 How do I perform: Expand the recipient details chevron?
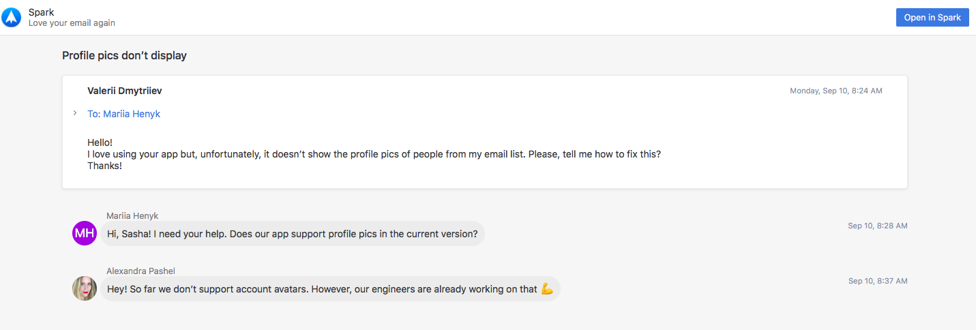(x=75, y=113)
